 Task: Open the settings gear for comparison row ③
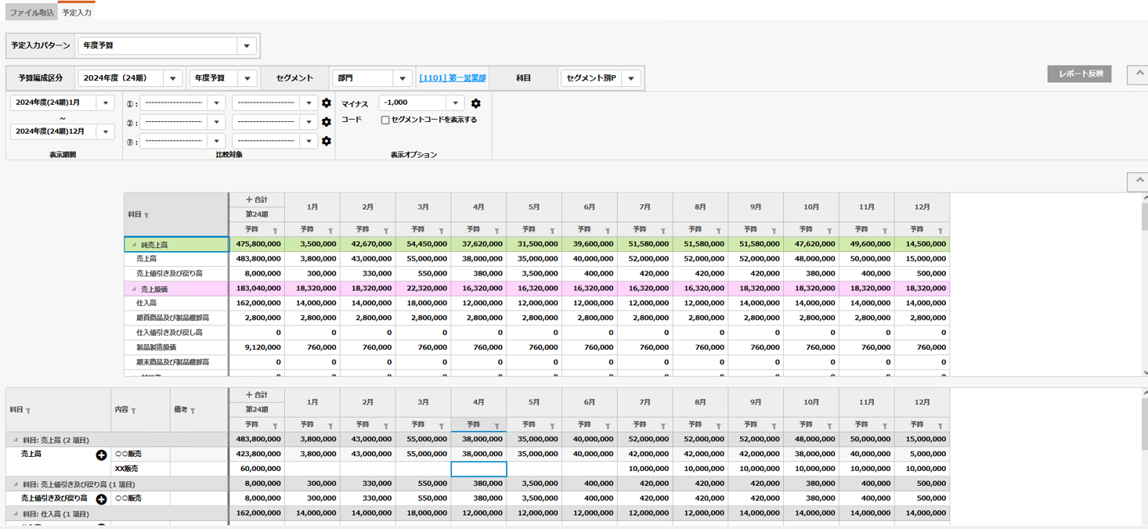tap(327, 140)
